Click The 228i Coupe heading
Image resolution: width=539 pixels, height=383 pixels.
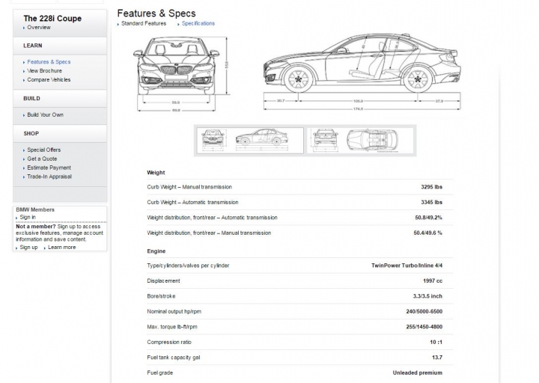(52, 19)
